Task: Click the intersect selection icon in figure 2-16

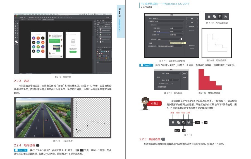Action: click(189, 122)
